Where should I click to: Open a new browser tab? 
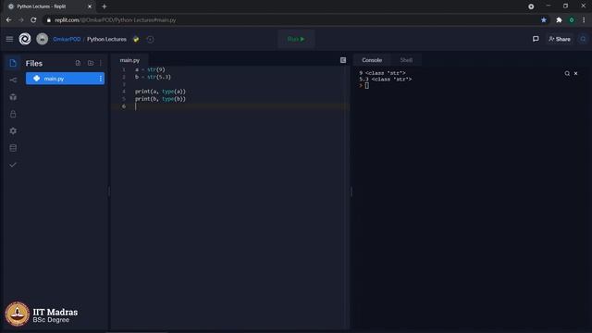105,6
